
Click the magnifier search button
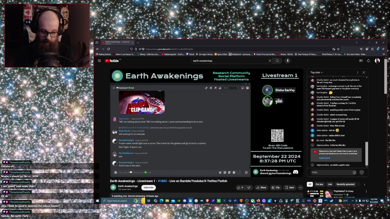(277, 61)
